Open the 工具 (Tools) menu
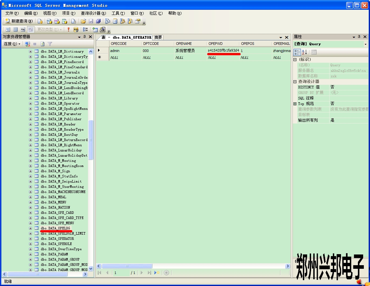Image resolution: width=370 pixels, height=286 pixels. (x=118, y=13)
